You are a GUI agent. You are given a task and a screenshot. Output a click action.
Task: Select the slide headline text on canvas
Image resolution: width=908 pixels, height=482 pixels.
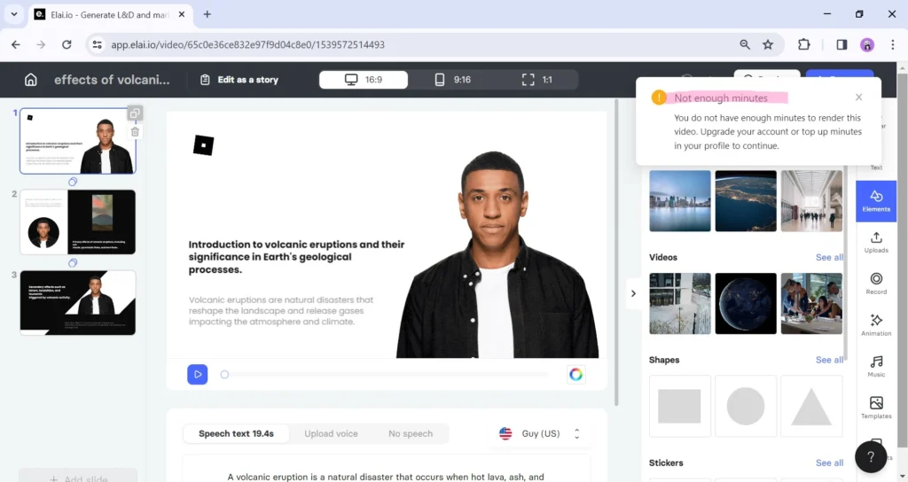[296, 257]
